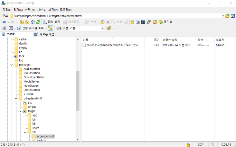Toggle the directory tree panel button
This screenshot has width=236, height=147.
click(x=50, y=28)
